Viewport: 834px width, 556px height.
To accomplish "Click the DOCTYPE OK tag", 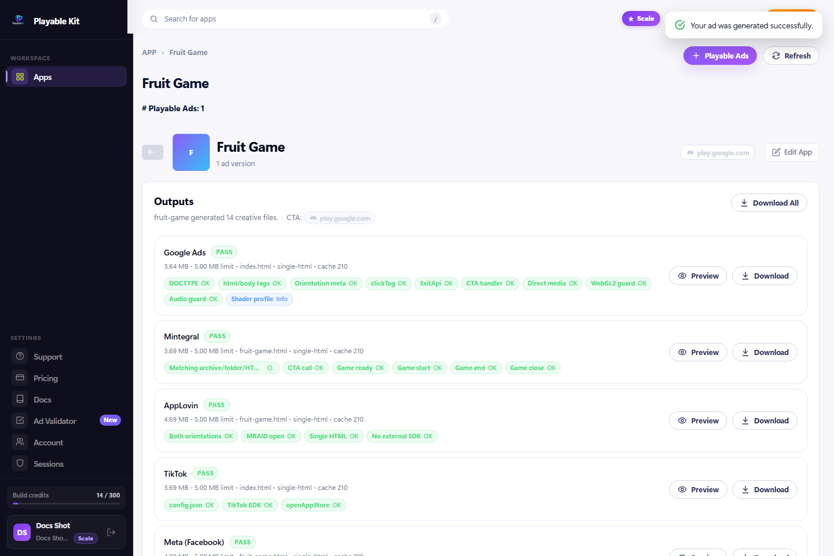I will [189, 283].
